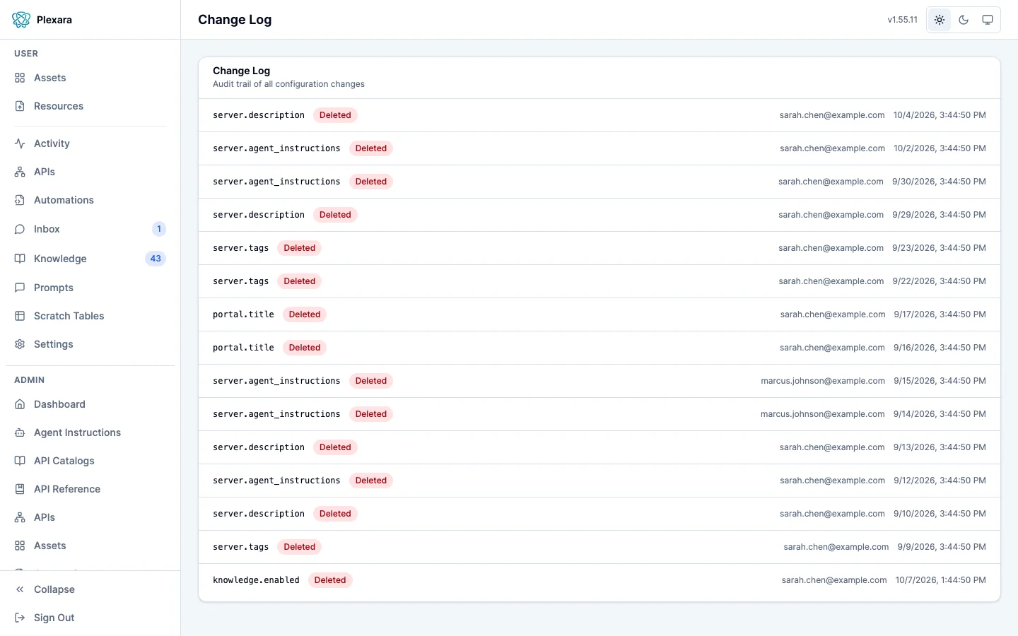
Task: Click the Prompts message icon
Action: [x=20, y=288]
